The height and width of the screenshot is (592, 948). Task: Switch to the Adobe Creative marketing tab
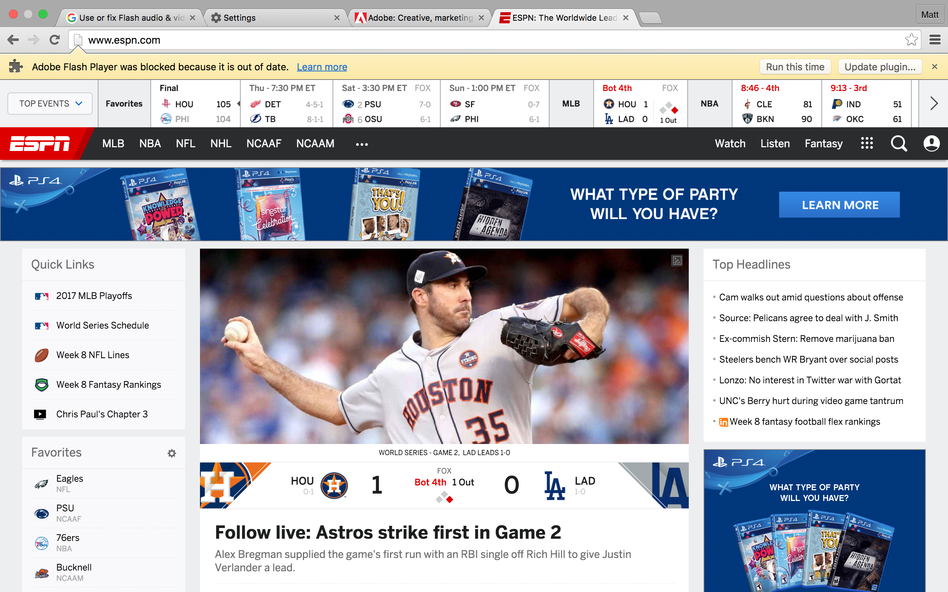419,18
